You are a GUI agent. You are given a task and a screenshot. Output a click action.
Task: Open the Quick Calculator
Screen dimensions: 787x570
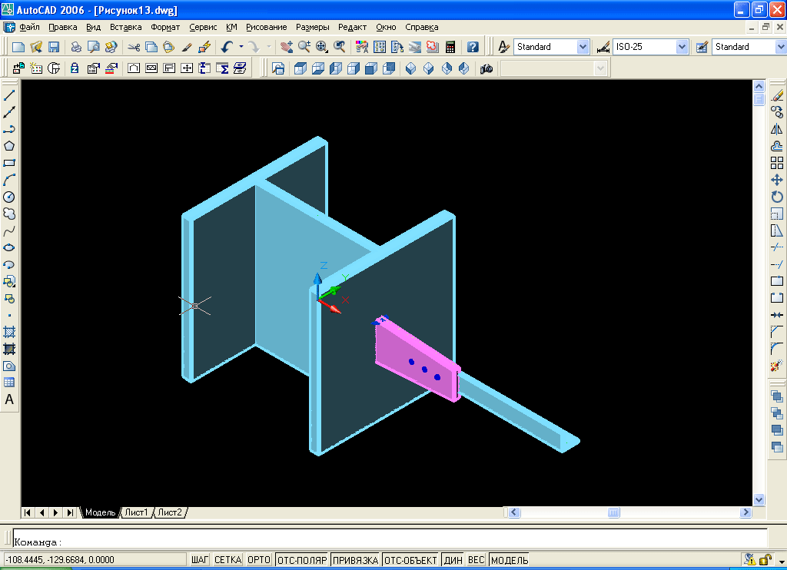point(450,47)
